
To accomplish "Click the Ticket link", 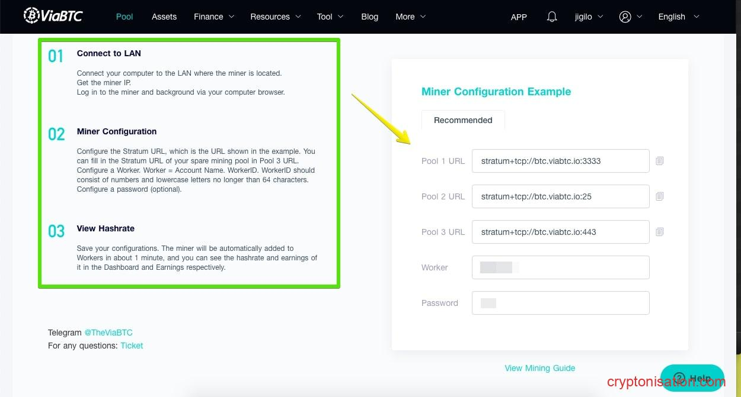I will point(132,346).
